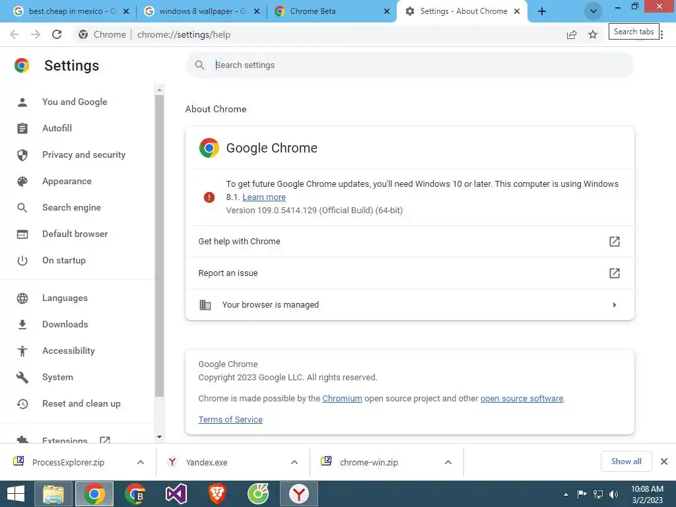676x507 pixels.
Task: Reload the page with refresh icon
Action: tap(57, 34)
